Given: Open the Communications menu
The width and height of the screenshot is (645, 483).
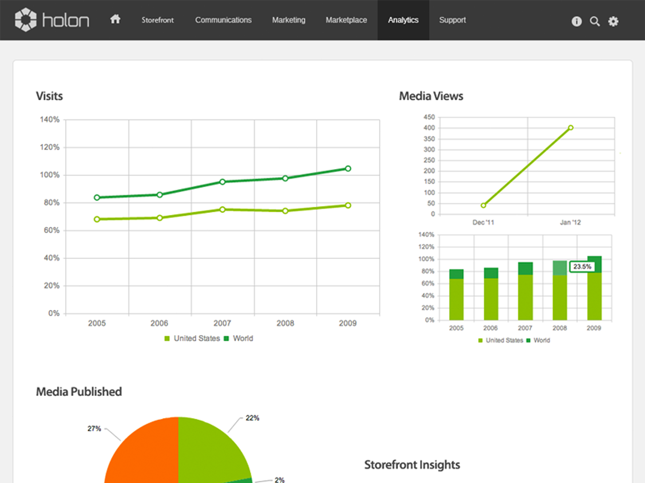Looking at the screenshot, I should point(223,20).
